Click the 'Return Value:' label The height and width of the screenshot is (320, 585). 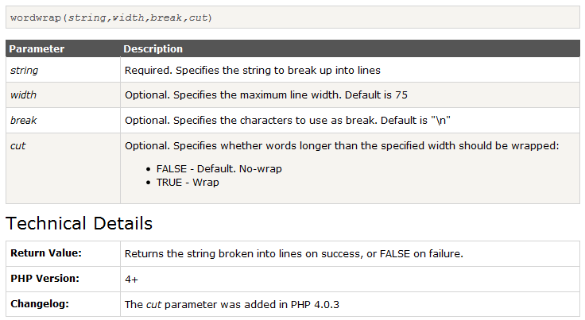pos(46,253)
